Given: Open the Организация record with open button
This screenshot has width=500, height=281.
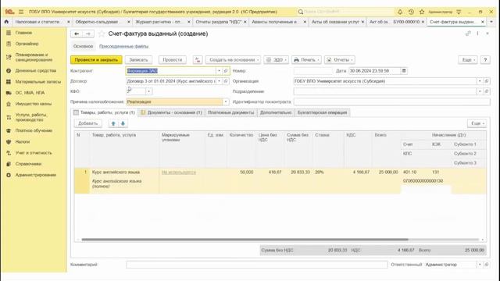Looking at the screenshot, I should (x=487, y=81).
